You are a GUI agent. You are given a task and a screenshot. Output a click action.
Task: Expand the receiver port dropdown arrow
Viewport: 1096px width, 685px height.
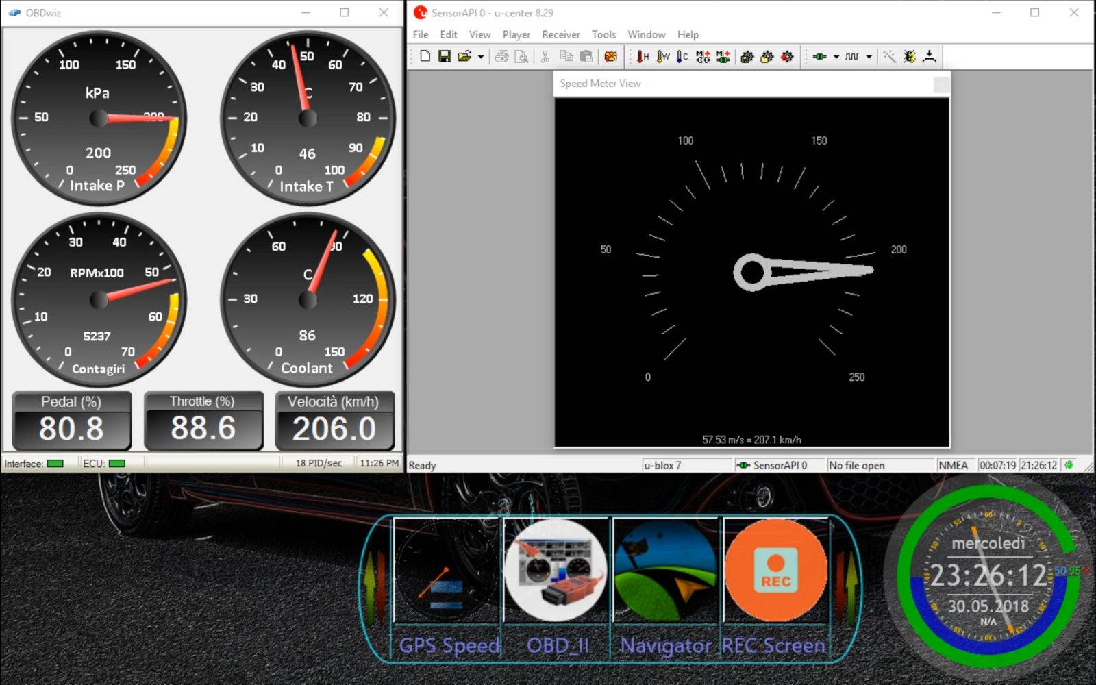836,57
